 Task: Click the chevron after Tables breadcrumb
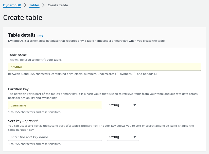(x=44, y=5)
